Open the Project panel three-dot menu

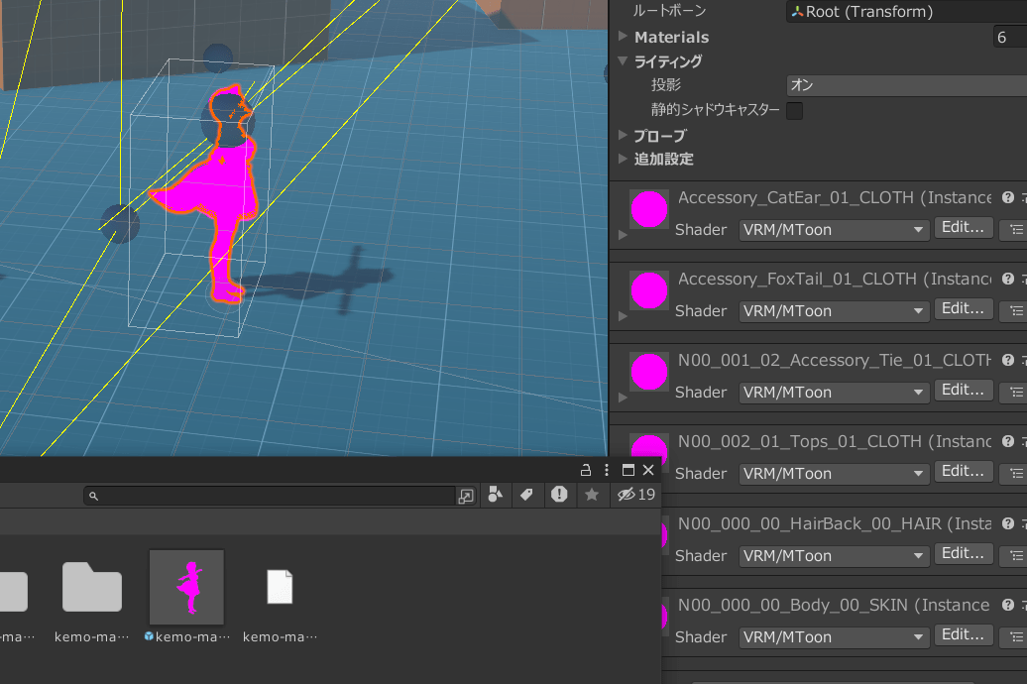[607, 470]
